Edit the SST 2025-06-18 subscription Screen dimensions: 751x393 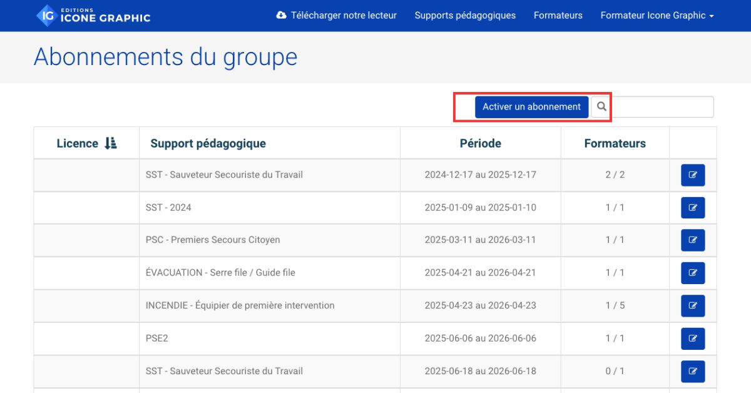(x=692, y=371)
